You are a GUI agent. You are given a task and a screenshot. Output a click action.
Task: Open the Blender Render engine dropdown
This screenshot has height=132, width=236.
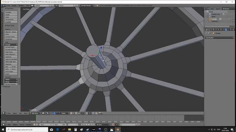pos(87,5)
